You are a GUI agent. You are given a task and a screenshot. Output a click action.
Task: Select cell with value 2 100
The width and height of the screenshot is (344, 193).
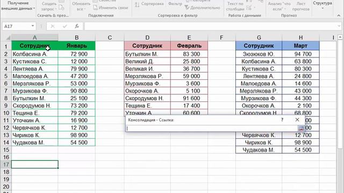tap(300, 106)
